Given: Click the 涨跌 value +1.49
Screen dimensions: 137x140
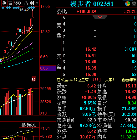Looking at the screenshot, I should [90, 92].
